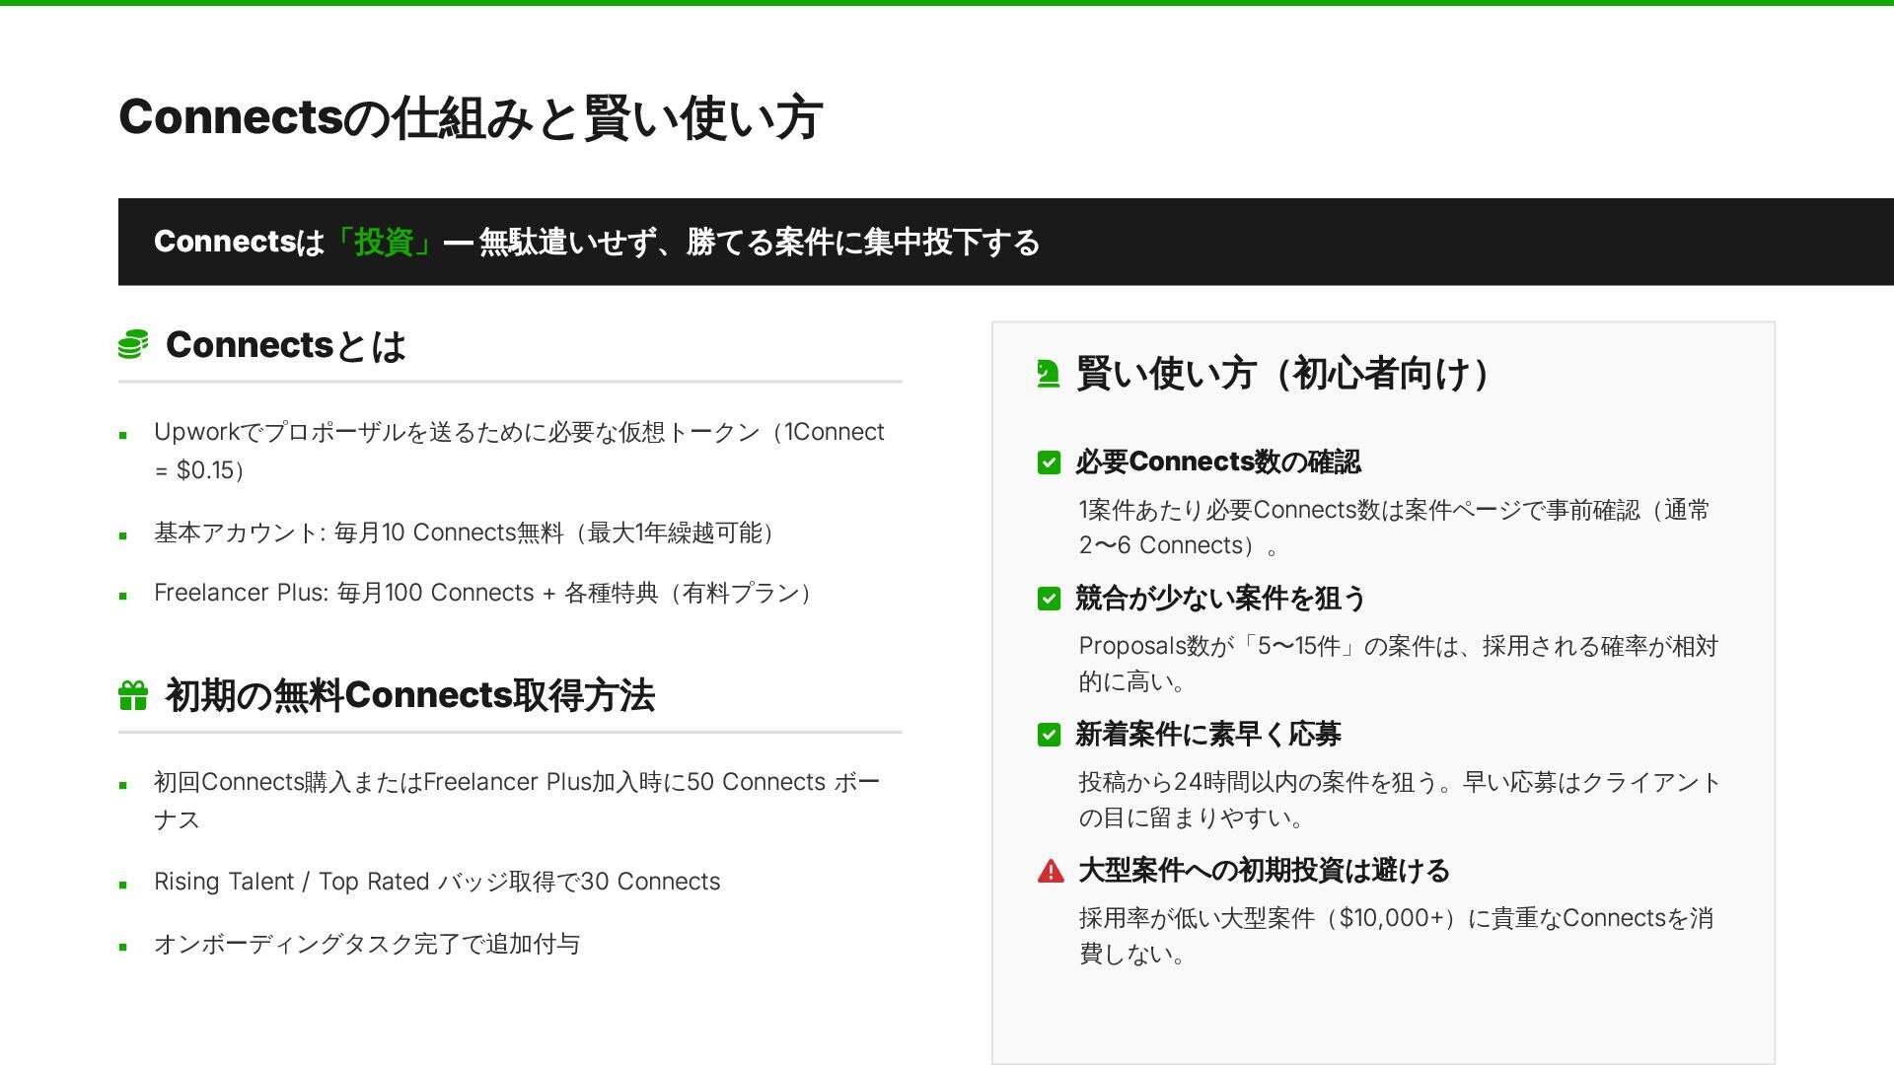The width and height of the screenshot is (1894, 1065).
Task: Click the green bar at the top
Action: coord(947,3)
